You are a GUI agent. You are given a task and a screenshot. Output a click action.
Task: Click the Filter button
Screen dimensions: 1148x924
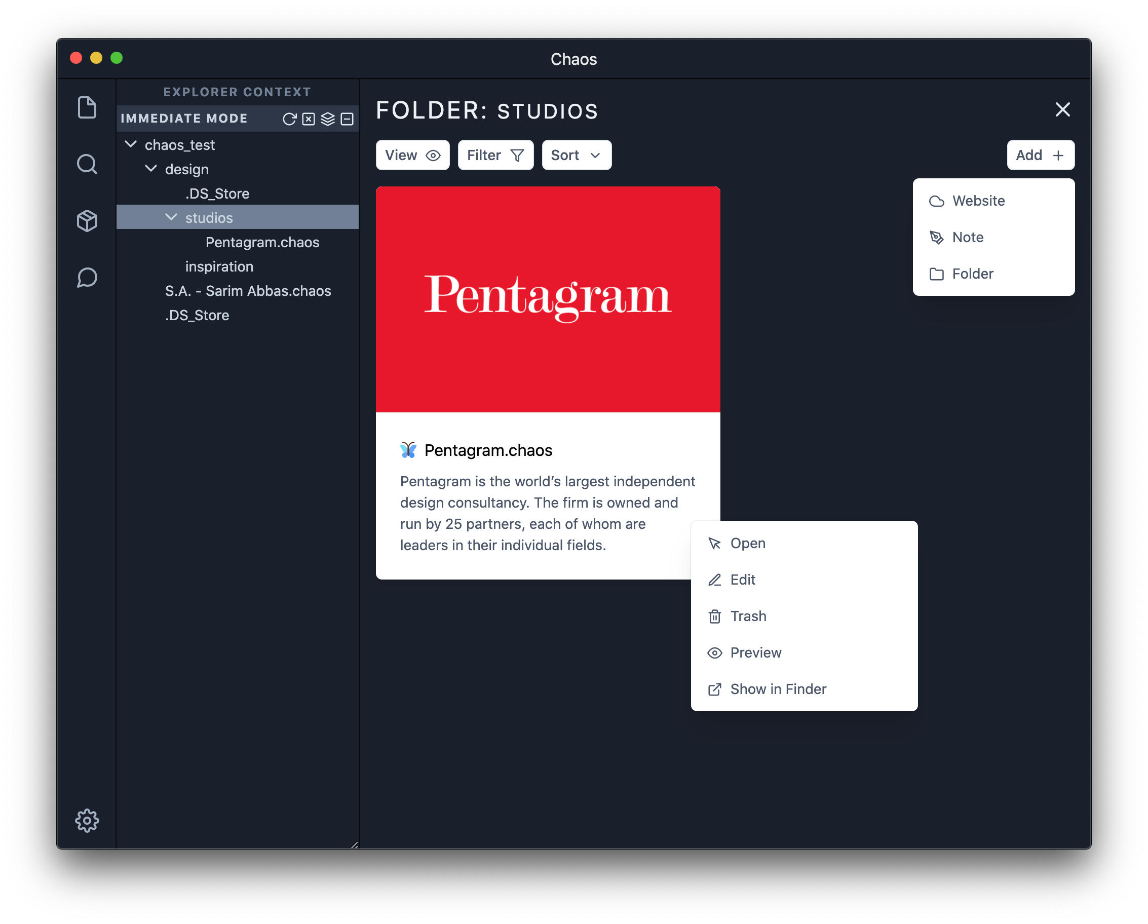[x=495, y=155]
